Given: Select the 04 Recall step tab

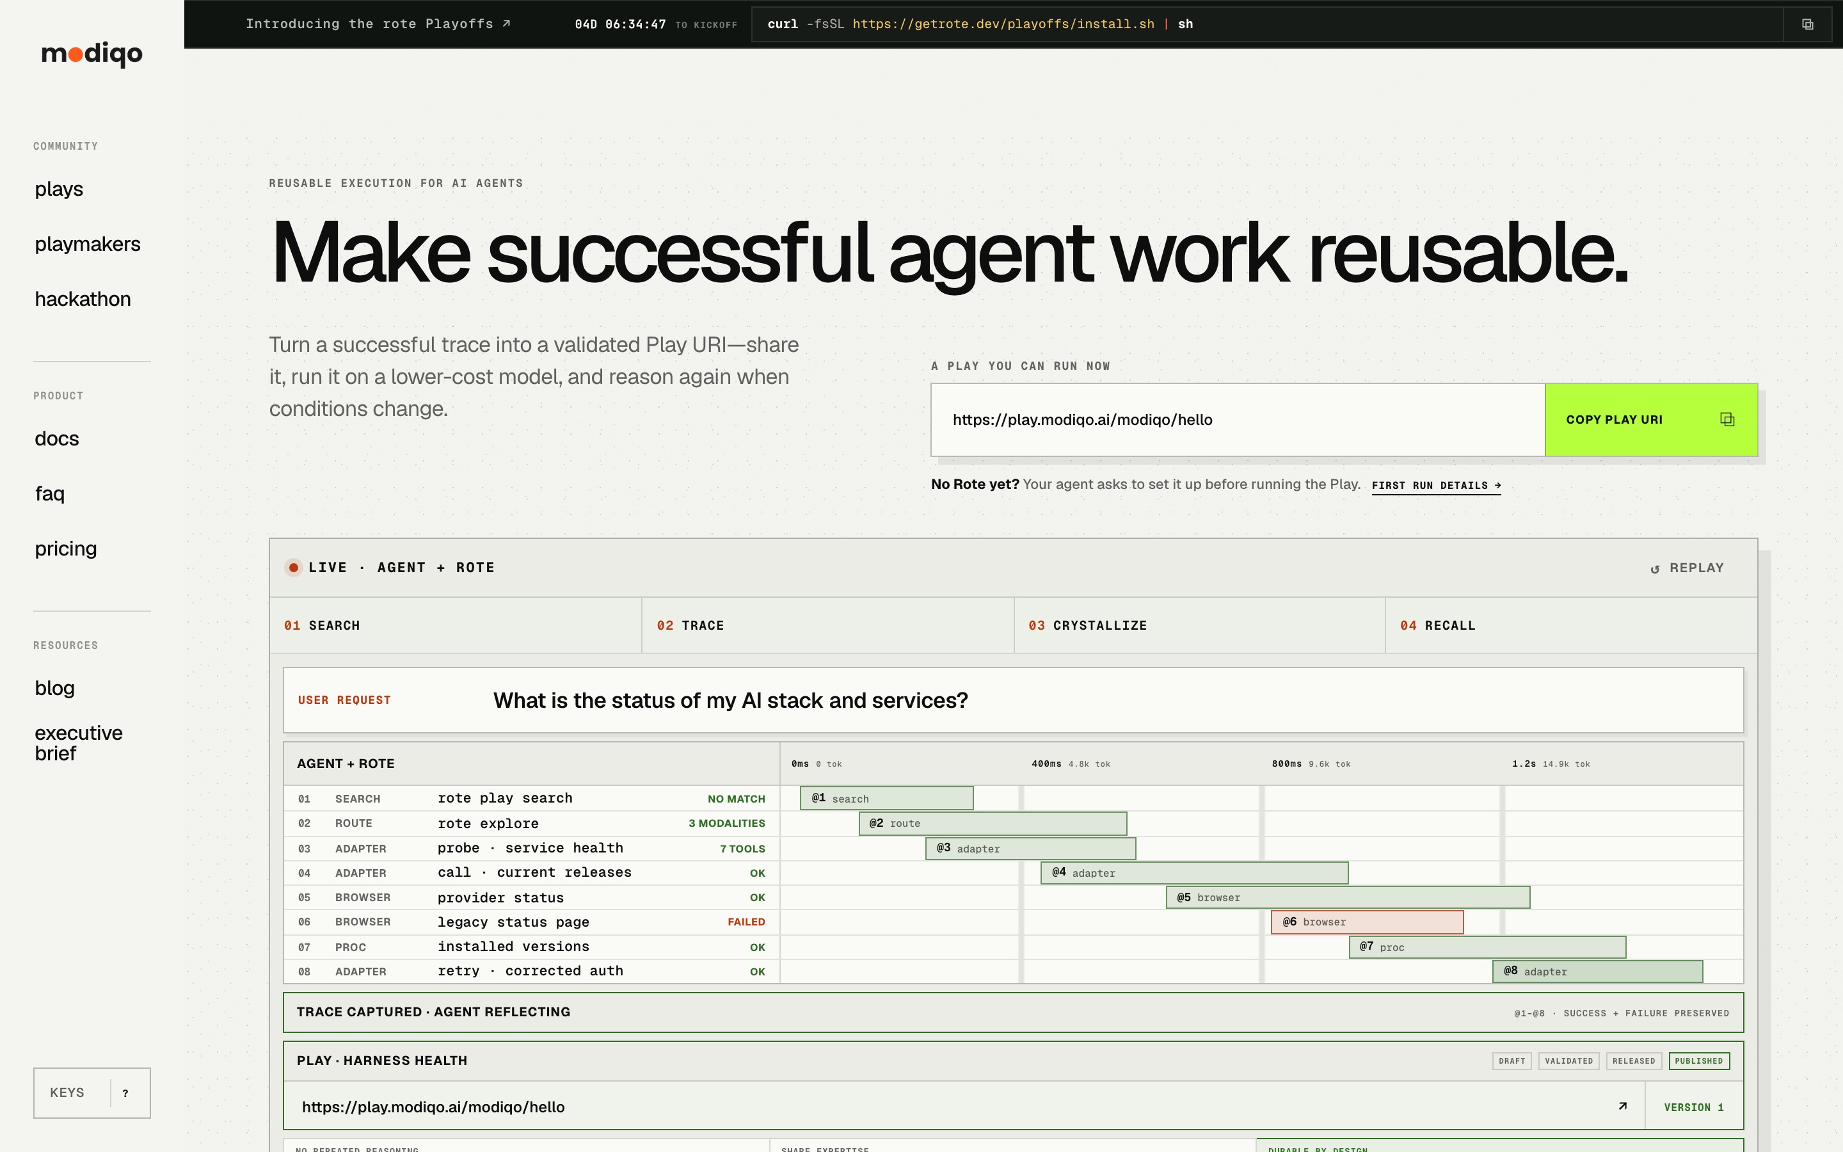Looking at the screenshot, I should click(1571, 625).
